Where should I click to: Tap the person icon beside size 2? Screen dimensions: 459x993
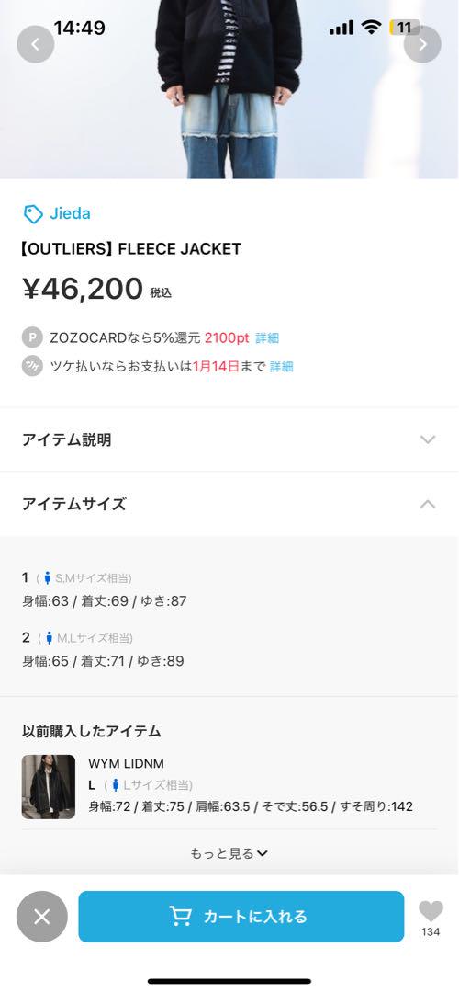pos(49,638)
